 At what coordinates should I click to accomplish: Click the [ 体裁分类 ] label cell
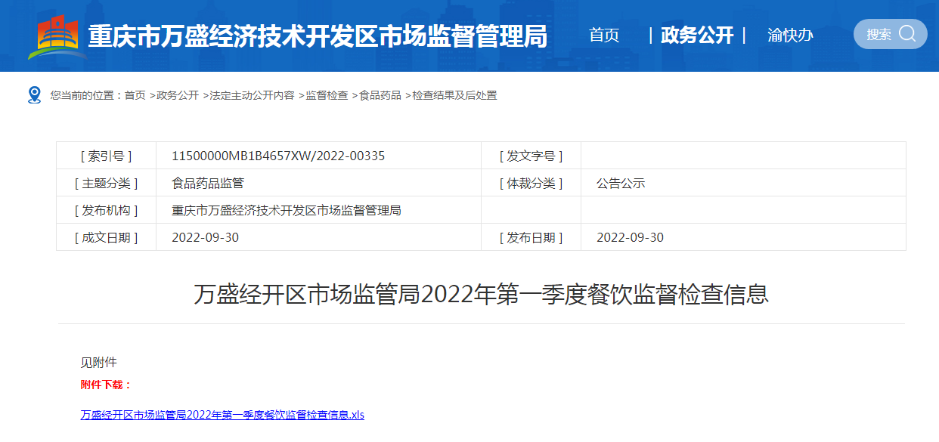[x=531, y=183]
